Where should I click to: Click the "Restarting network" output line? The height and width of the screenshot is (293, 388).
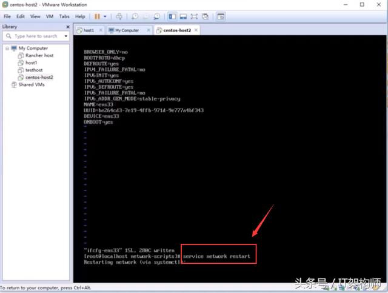tap(133, 262)
